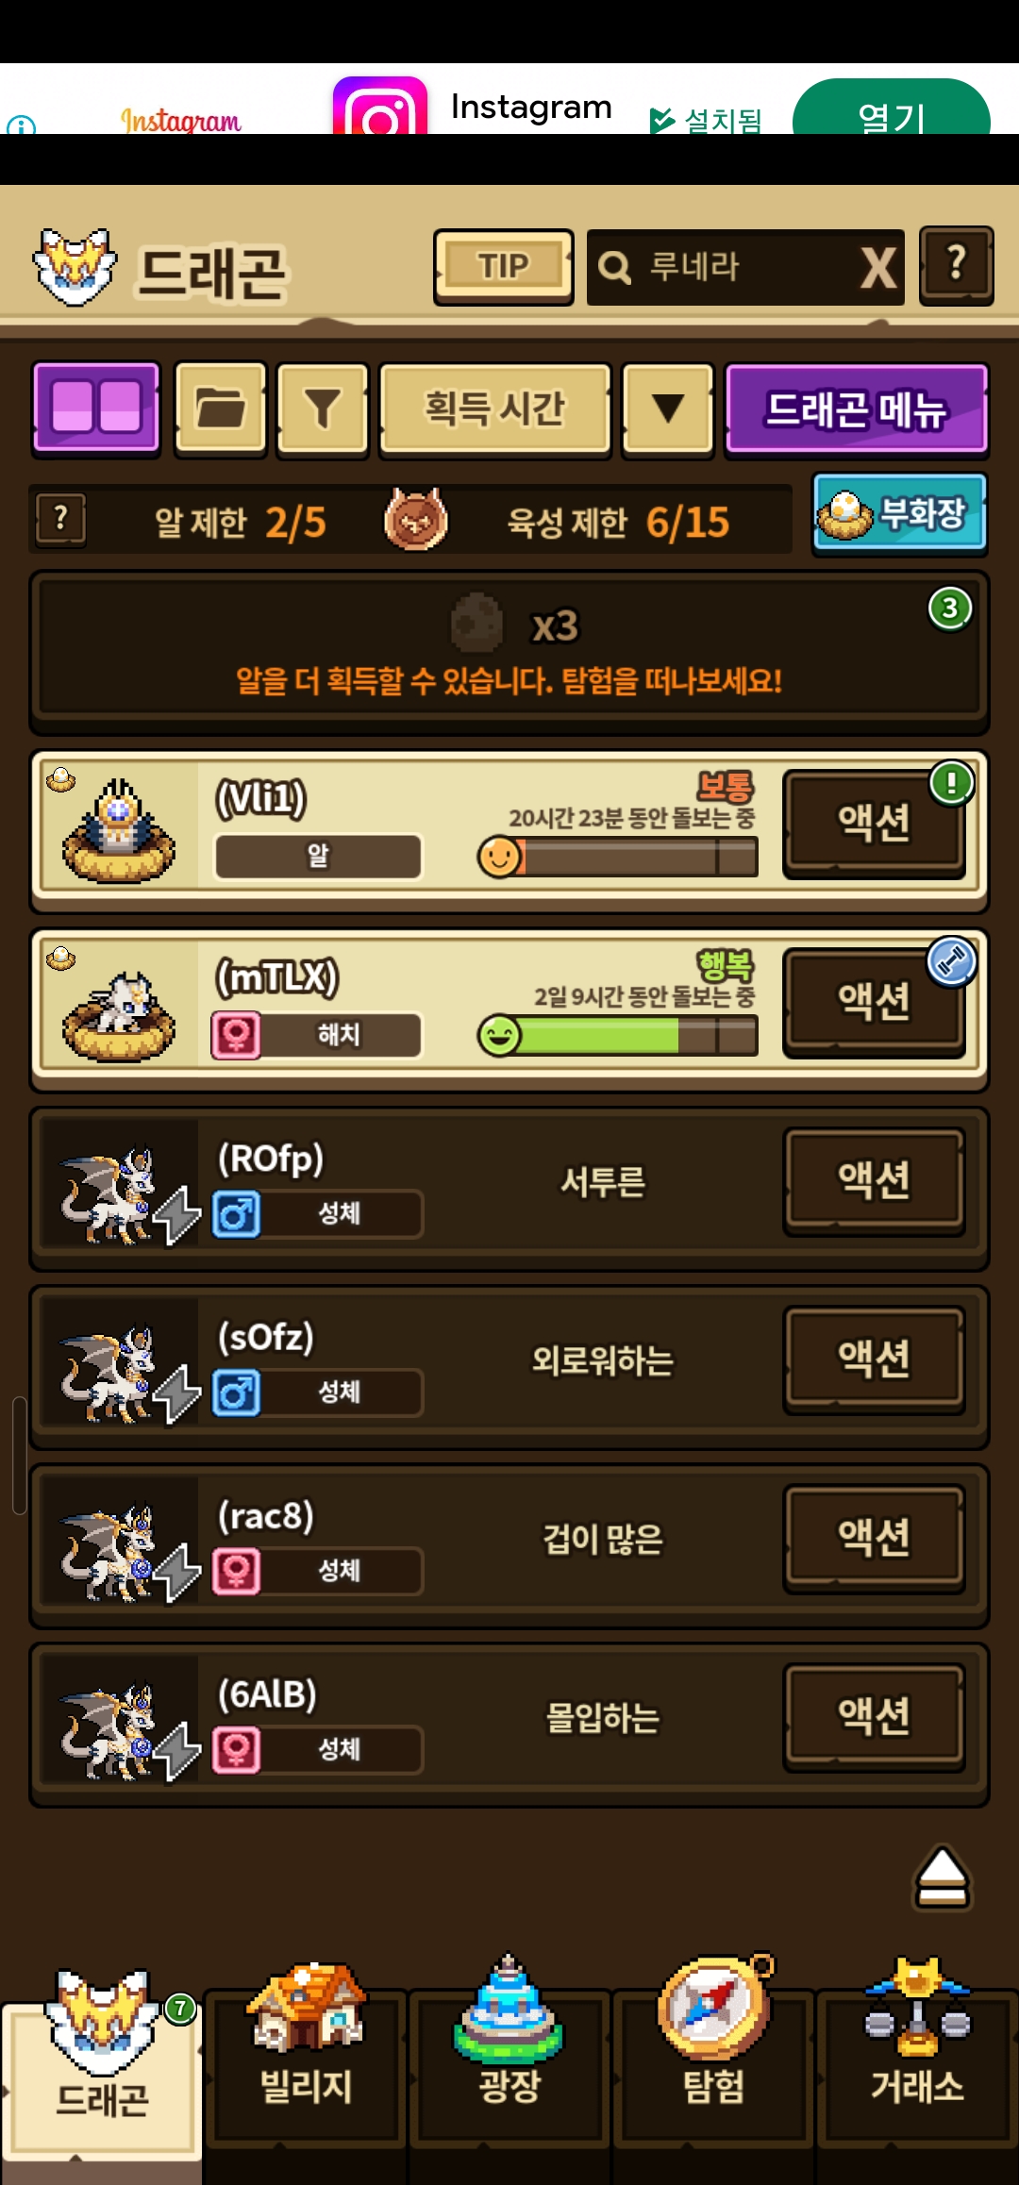Expand the 획득 시간 sort dropdown
1019x2185 pixels.
495,409
